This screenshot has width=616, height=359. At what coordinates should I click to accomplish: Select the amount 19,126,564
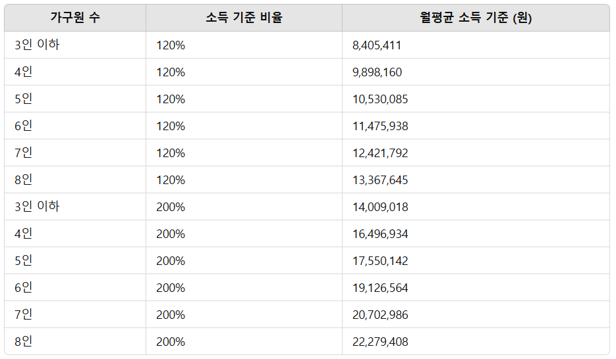coord(380,288)
